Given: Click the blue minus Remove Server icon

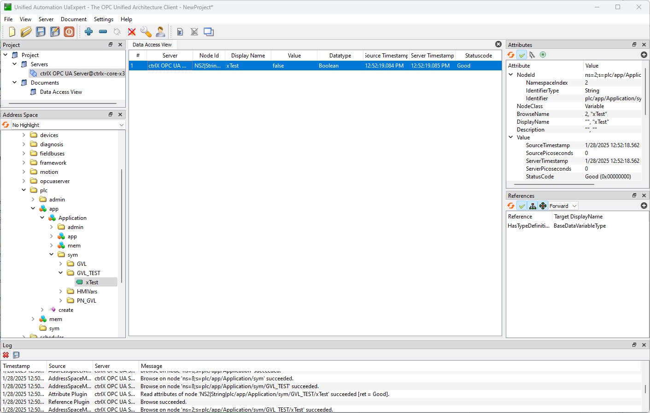Looking at the screenshot, I should click(x=103, y=32).
